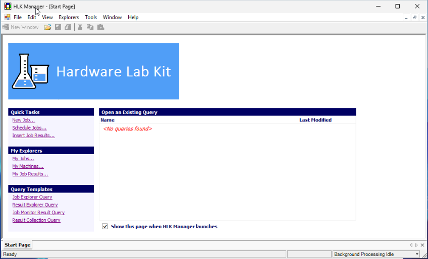The image size is (428, 259).
Task: Click the copy toolbar icon
Action: (90, 27)
